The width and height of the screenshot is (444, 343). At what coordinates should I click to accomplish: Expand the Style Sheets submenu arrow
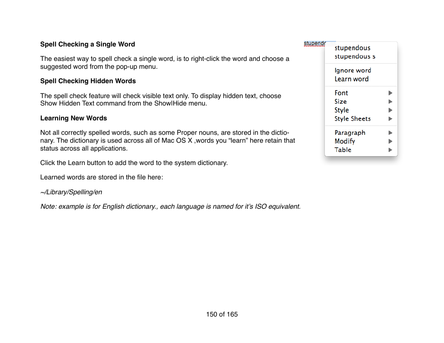coord(390,119)
